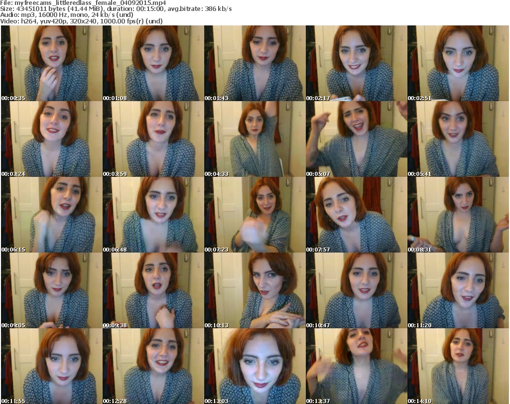View the frame stamped 00:12:28
The height and width of the screenshot is (404, 510).
153,366
